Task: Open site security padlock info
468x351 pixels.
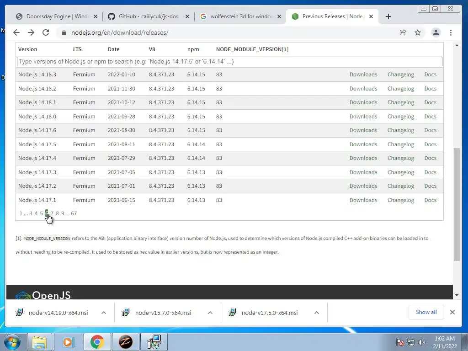Action: click(64, 32)
